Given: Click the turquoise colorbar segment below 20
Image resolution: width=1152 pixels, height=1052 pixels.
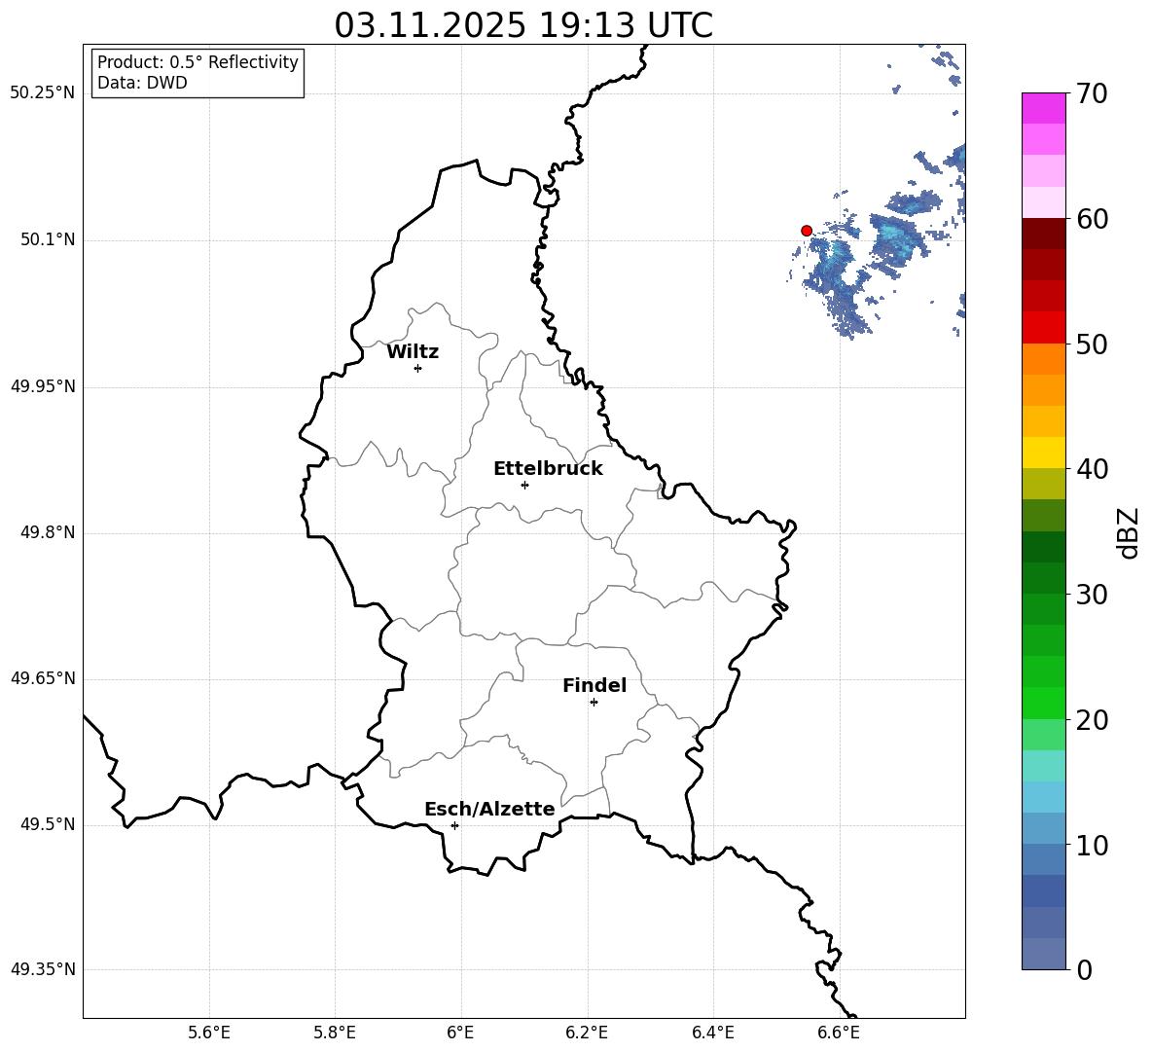Looking at the screenshot, I should tap(1043, 766).
